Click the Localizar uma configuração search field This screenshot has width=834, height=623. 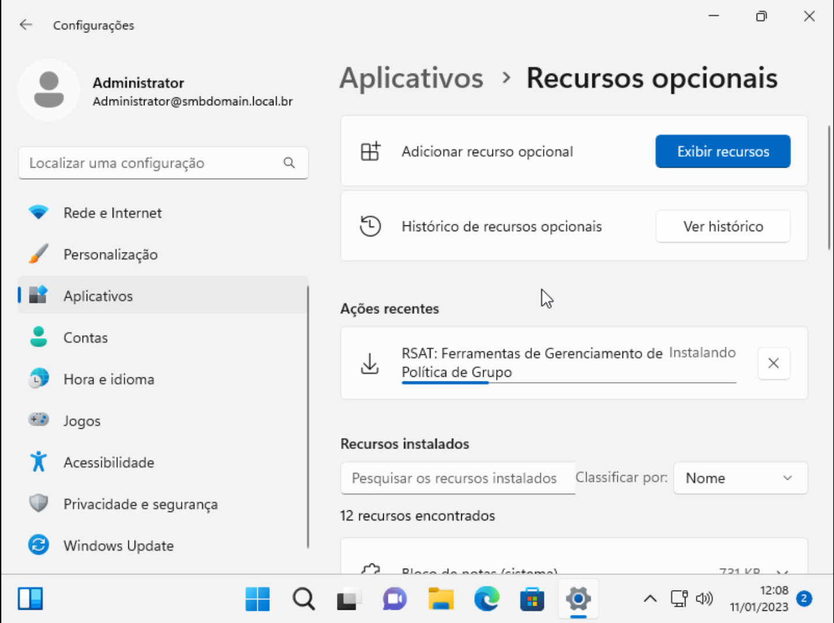tap(163, 163)
